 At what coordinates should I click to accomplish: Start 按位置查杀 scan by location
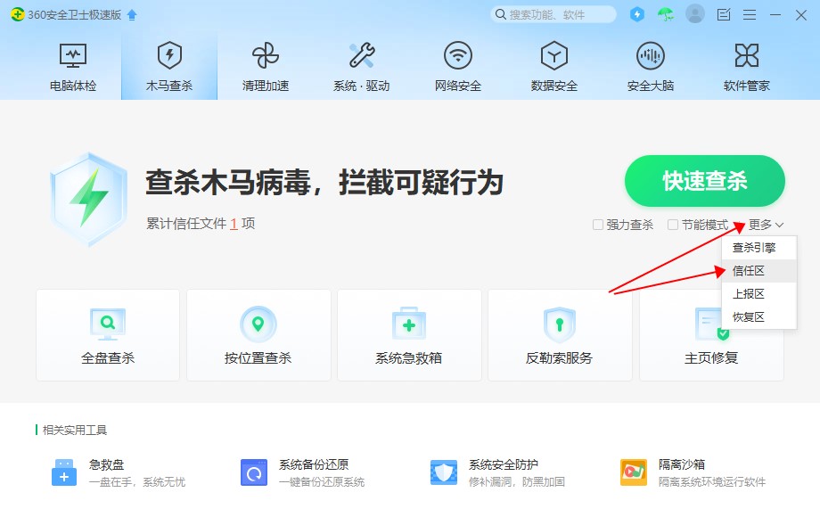click(x=258, y=334)
